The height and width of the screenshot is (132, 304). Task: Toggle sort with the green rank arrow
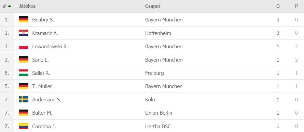(x=9, y=6)
